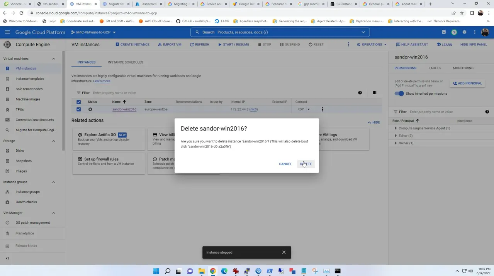Viewport: 494px width, 276px height.
Task: Open the RDP connect dropdown arrow
Action: tap(309, 109)
